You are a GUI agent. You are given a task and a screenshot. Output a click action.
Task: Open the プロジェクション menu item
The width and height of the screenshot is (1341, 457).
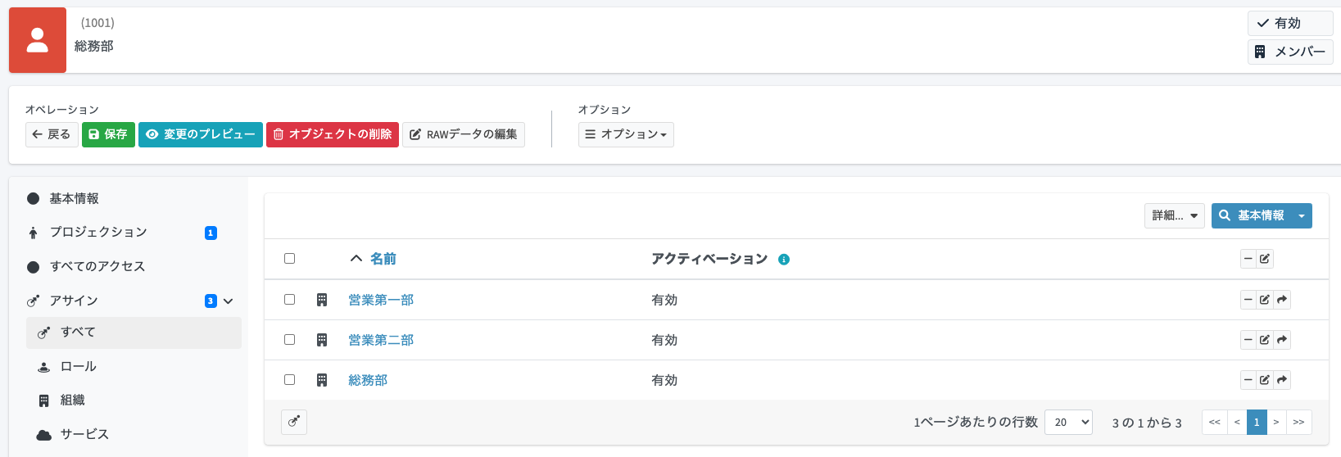tap(98, 233)
